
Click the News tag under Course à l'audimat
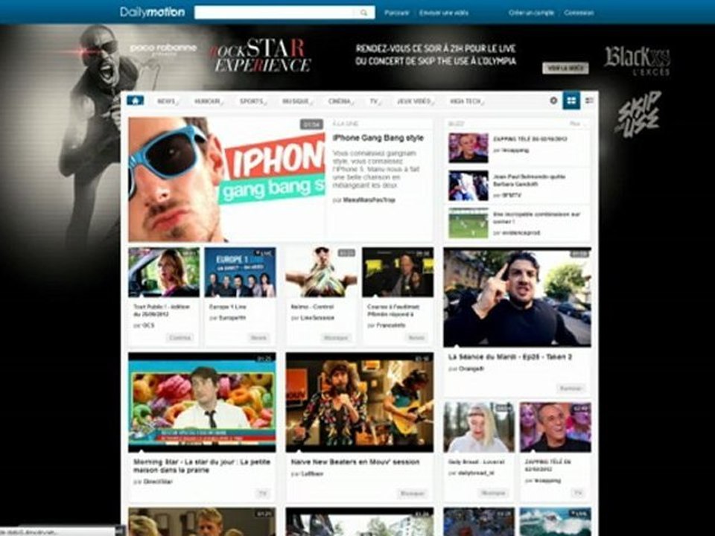[x=416, y=338]
